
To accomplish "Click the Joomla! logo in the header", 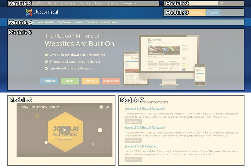I will tap(42, 12).
